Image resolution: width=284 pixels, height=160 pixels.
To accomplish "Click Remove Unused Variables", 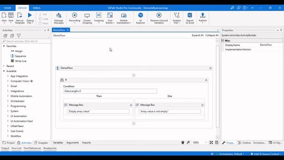I will 159,18.
